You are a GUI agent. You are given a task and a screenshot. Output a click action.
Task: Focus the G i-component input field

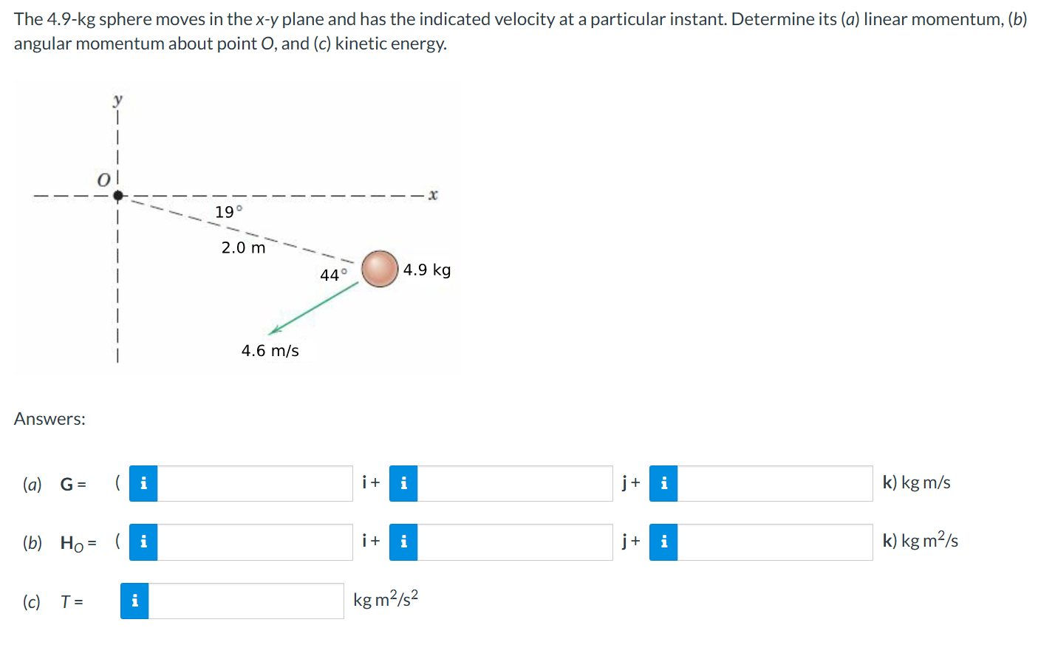255,483
